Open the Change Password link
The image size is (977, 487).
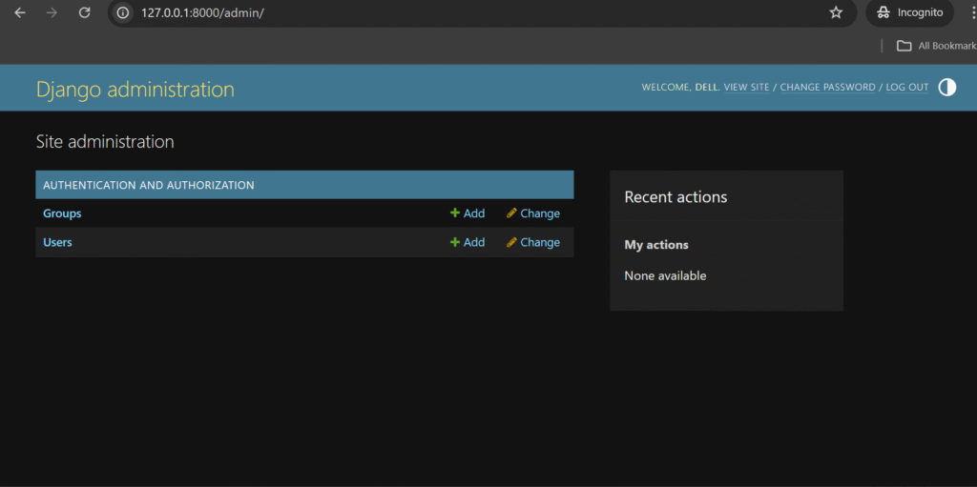pyautogui.click(x=827, y=87)
